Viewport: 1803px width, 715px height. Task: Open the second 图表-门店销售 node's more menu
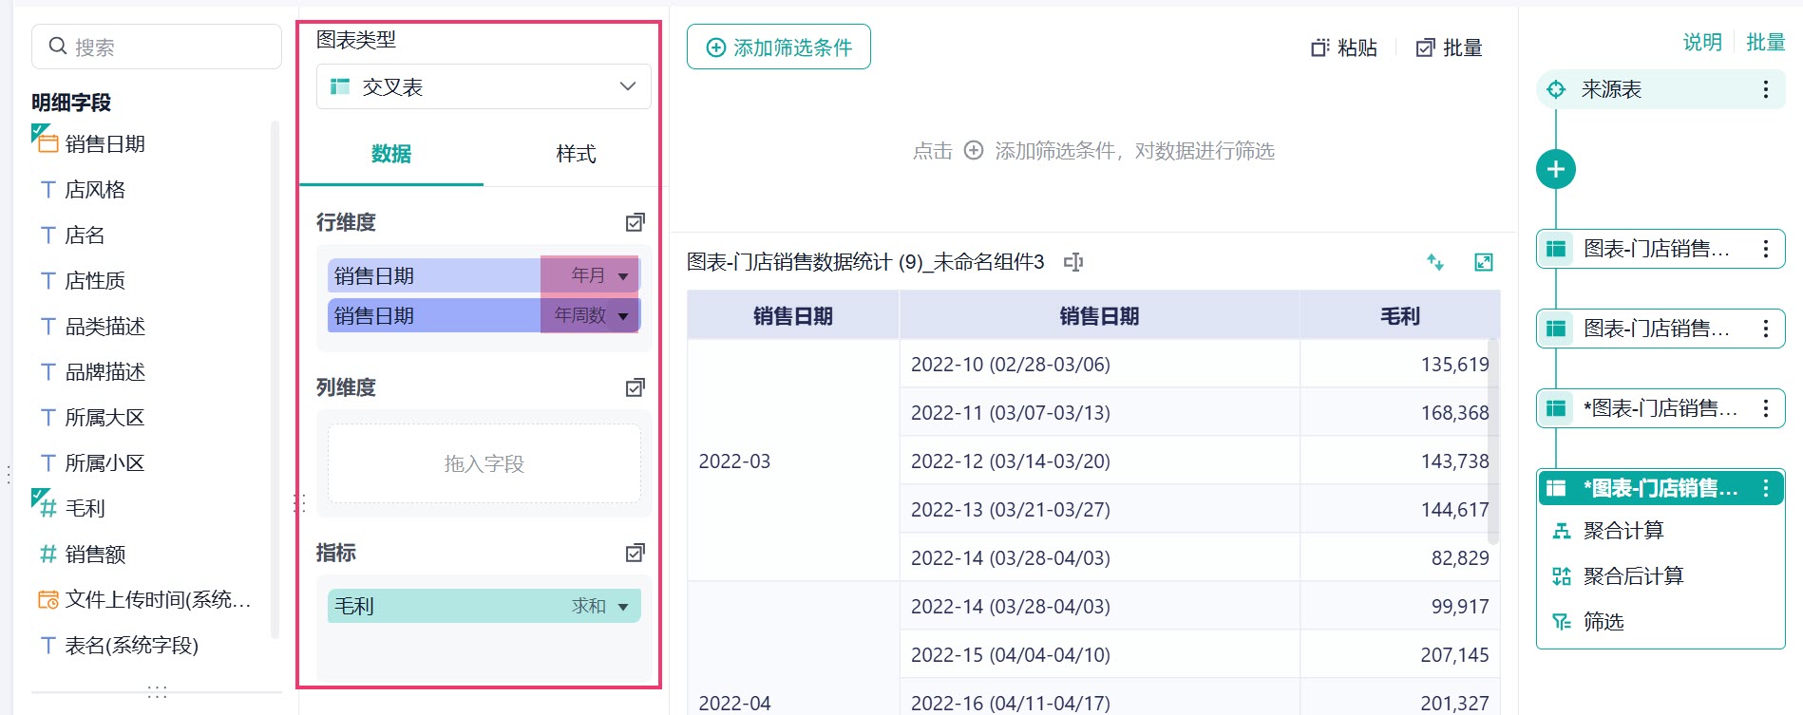(1766, 329)
